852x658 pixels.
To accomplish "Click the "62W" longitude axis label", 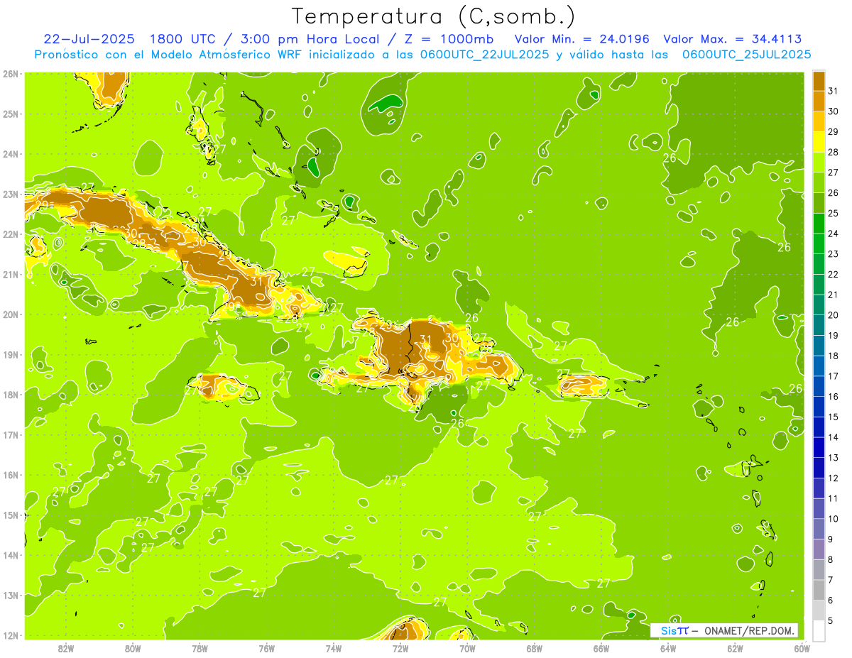I will tap(736, 648).
